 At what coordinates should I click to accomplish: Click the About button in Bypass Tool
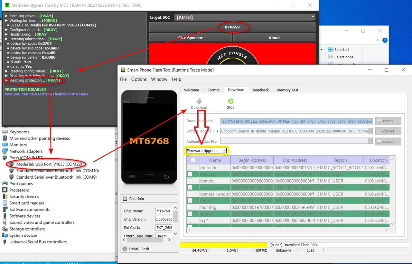point(274,38)
